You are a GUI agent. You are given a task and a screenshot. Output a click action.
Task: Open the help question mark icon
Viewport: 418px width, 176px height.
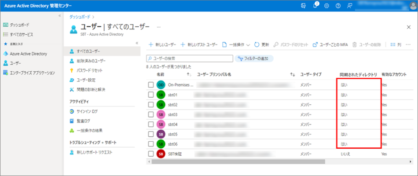(338, 6)
